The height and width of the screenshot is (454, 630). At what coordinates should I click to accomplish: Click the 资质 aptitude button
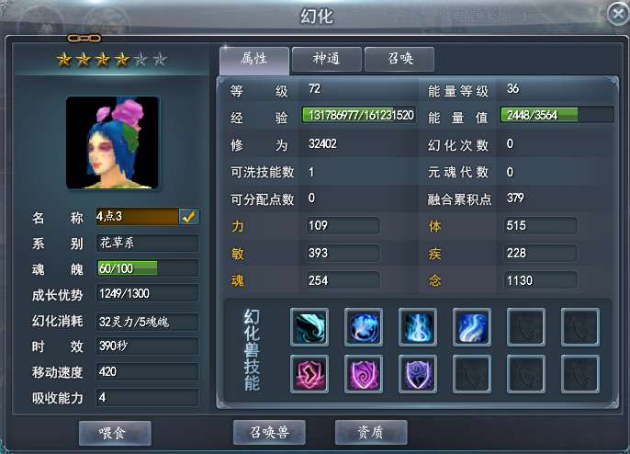coord(371,432)
